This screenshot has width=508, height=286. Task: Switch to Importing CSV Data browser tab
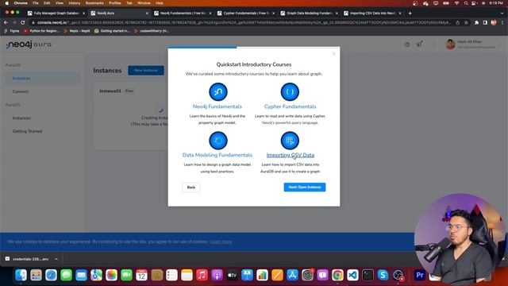[x=372, y=14]
